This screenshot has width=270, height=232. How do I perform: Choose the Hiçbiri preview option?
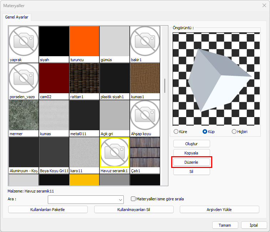tap(234, 132)
